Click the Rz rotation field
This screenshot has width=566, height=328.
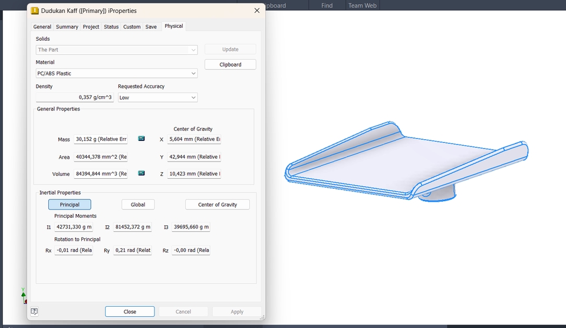(x=191, y=250)
